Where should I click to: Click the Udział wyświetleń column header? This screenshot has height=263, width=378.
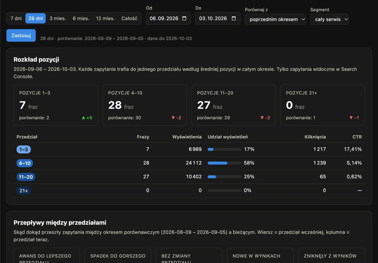tap(228, 137)
